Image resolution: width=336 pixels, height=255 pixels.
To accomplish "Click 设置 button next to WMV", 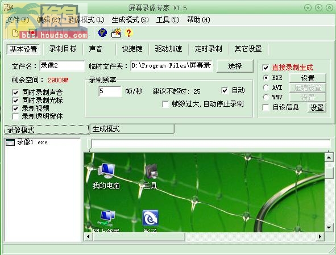I will coord(308,98).
